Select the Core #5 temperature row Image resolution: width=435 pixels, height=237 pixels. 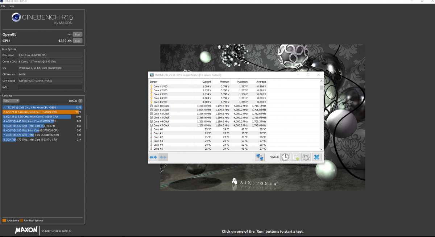coord(208,149)
